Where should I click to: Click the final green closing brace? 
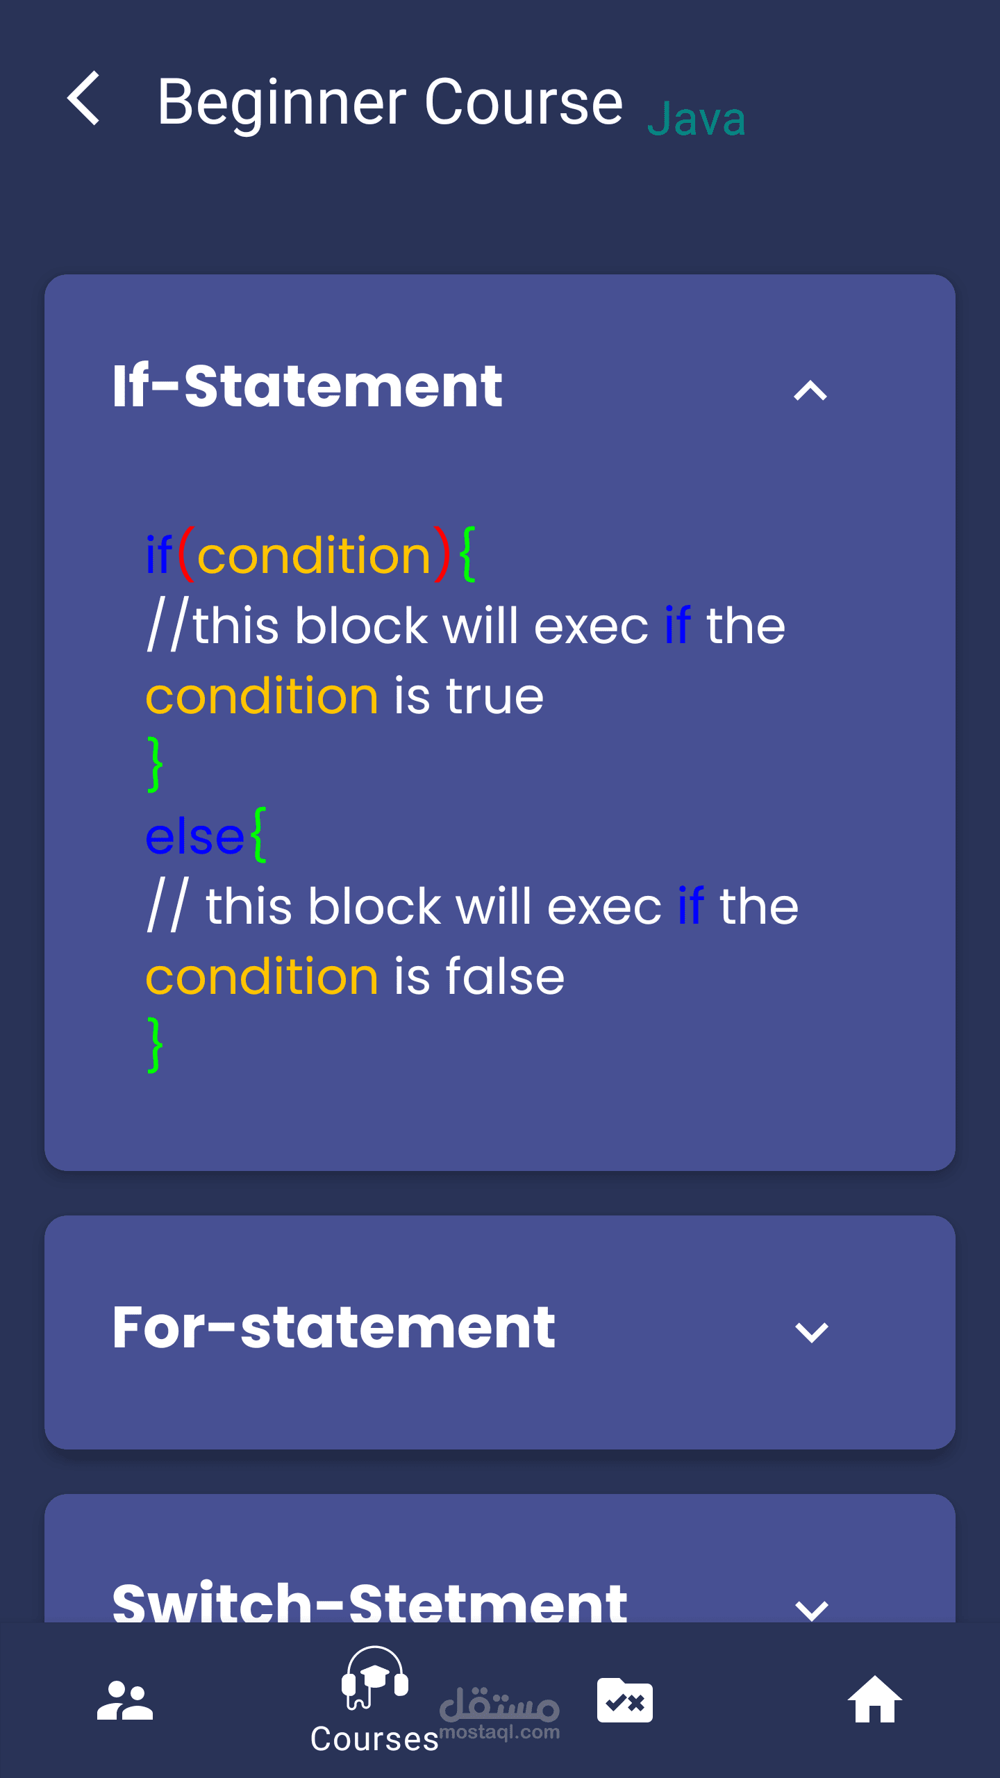(155, 1045)
